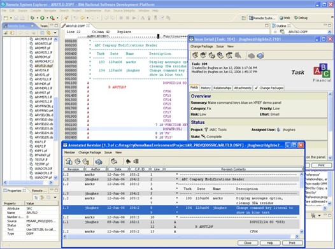335x249 pixels.
Task: Click the New wizard icon in main toolbar
Action: [x=6, y=18]
